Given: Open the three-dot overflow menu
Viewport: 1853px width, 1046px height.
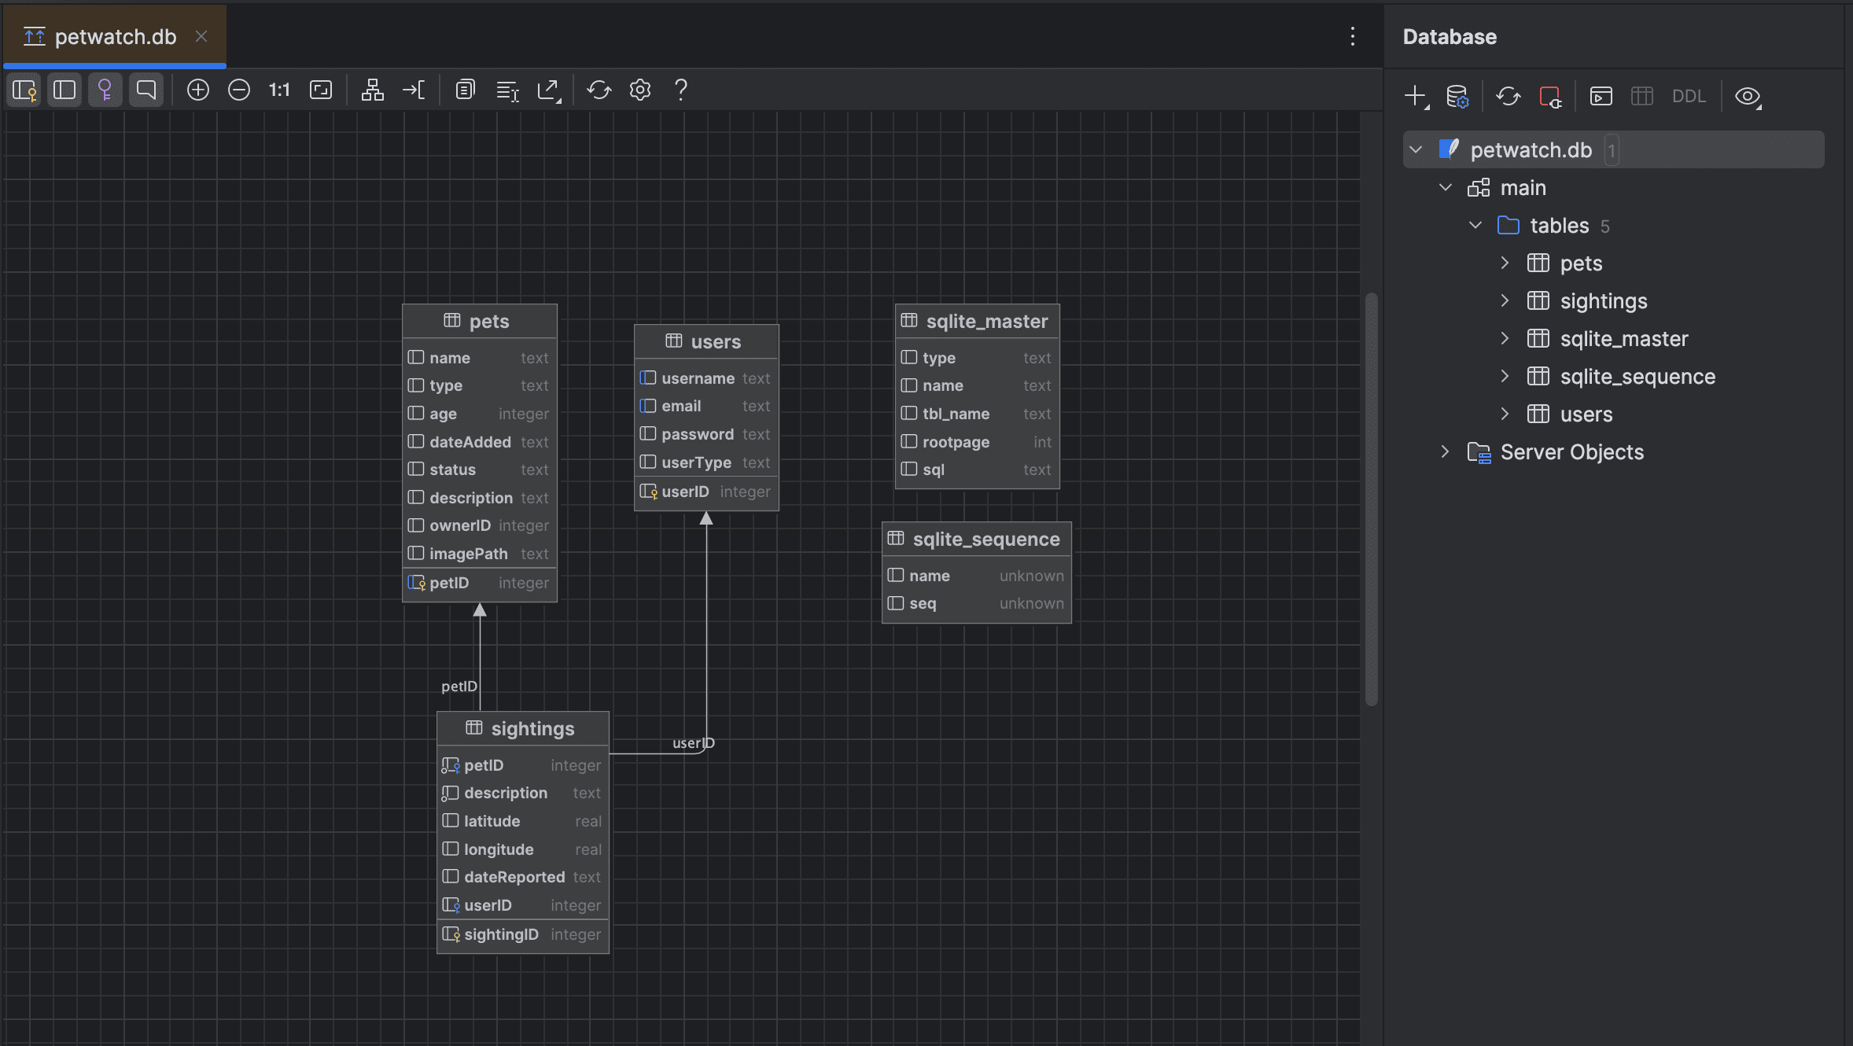Looking at the screenshot, I should 1353,36.
